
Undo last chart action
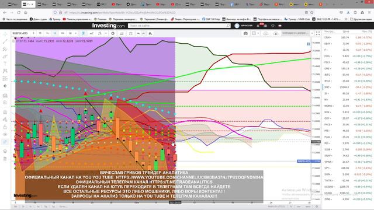(138, 33)
